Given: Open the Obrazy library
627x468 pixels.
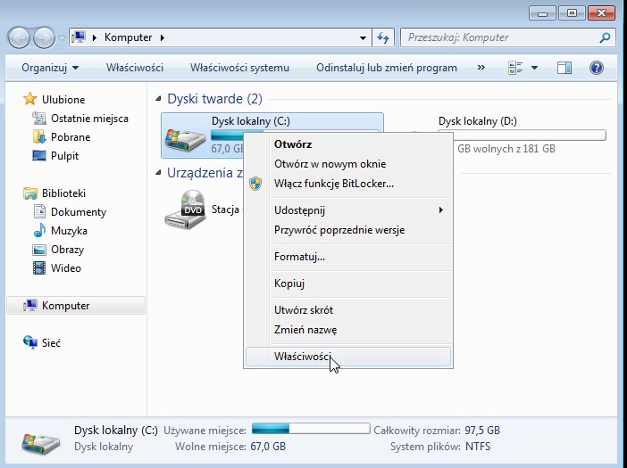Looking at the screenshot, I should point(68,250).
